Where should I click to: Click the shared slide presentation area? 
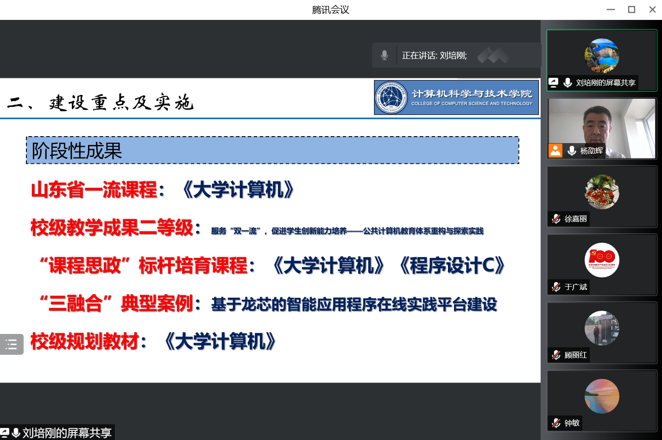tap(270, 259)
